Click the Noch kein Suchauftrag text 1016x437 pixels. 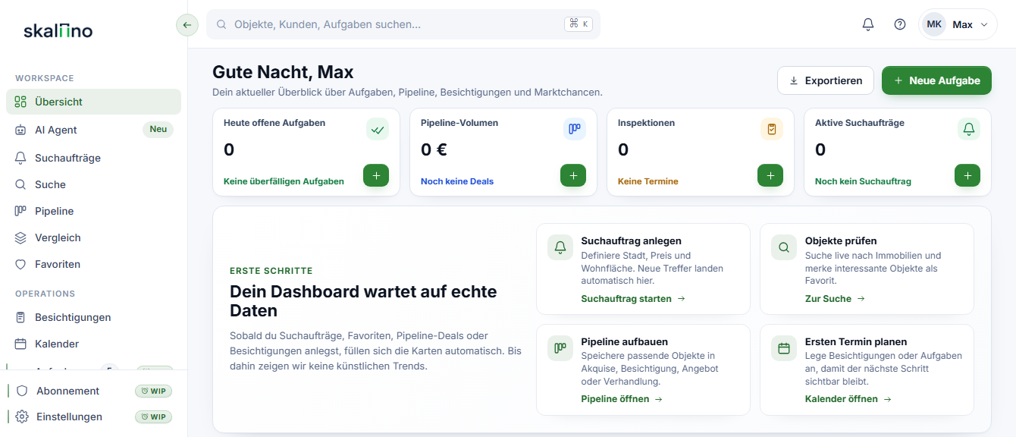pos(863,181)
